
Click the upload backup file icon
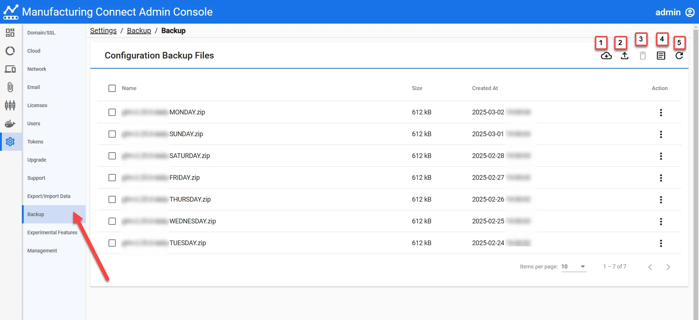click(x=625, y=56)
